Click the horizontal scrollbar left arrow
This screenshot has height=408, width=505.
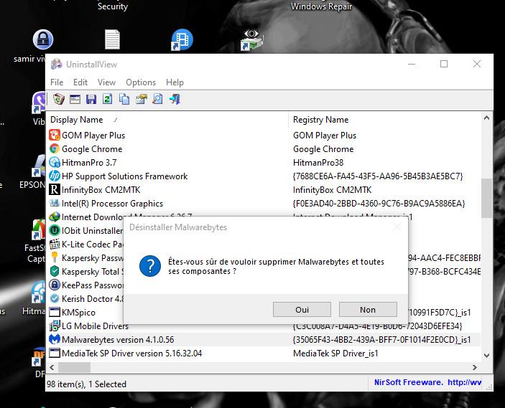click(52, 367)
